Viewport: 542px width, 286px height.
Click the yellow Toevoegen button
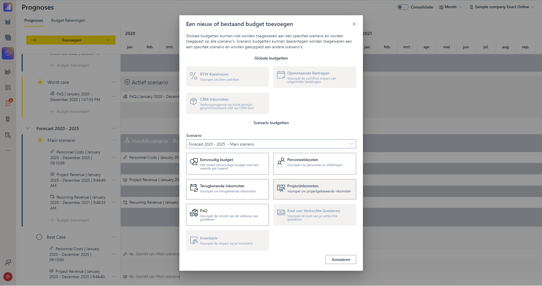[x=71, y=40]
